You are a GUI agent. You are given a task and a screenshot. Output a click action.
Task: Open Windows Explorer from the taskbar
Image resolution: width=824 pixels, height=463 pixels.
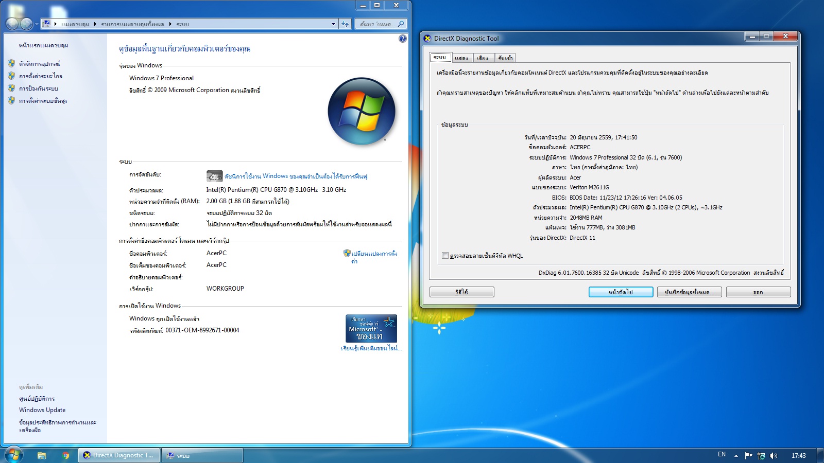[42, 455]
